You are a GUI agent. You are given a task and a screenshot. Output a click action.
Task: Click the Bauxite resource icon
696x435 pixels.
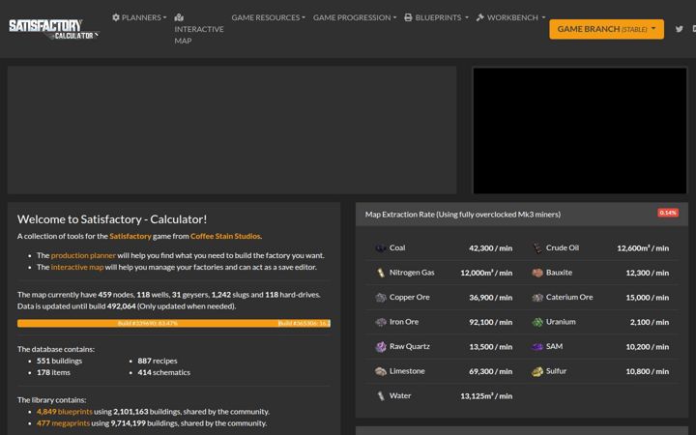click(x=537, y=273)
